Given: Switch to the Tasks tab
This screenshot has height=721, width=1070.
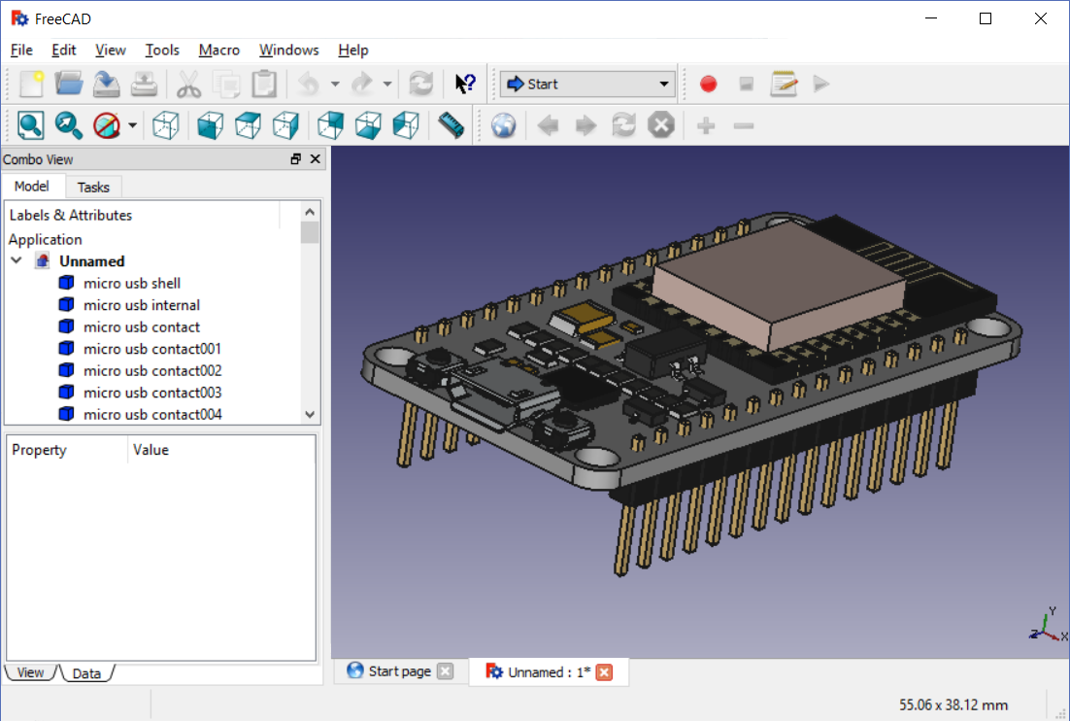Looking at the screenshot, I should pos(93,187).
